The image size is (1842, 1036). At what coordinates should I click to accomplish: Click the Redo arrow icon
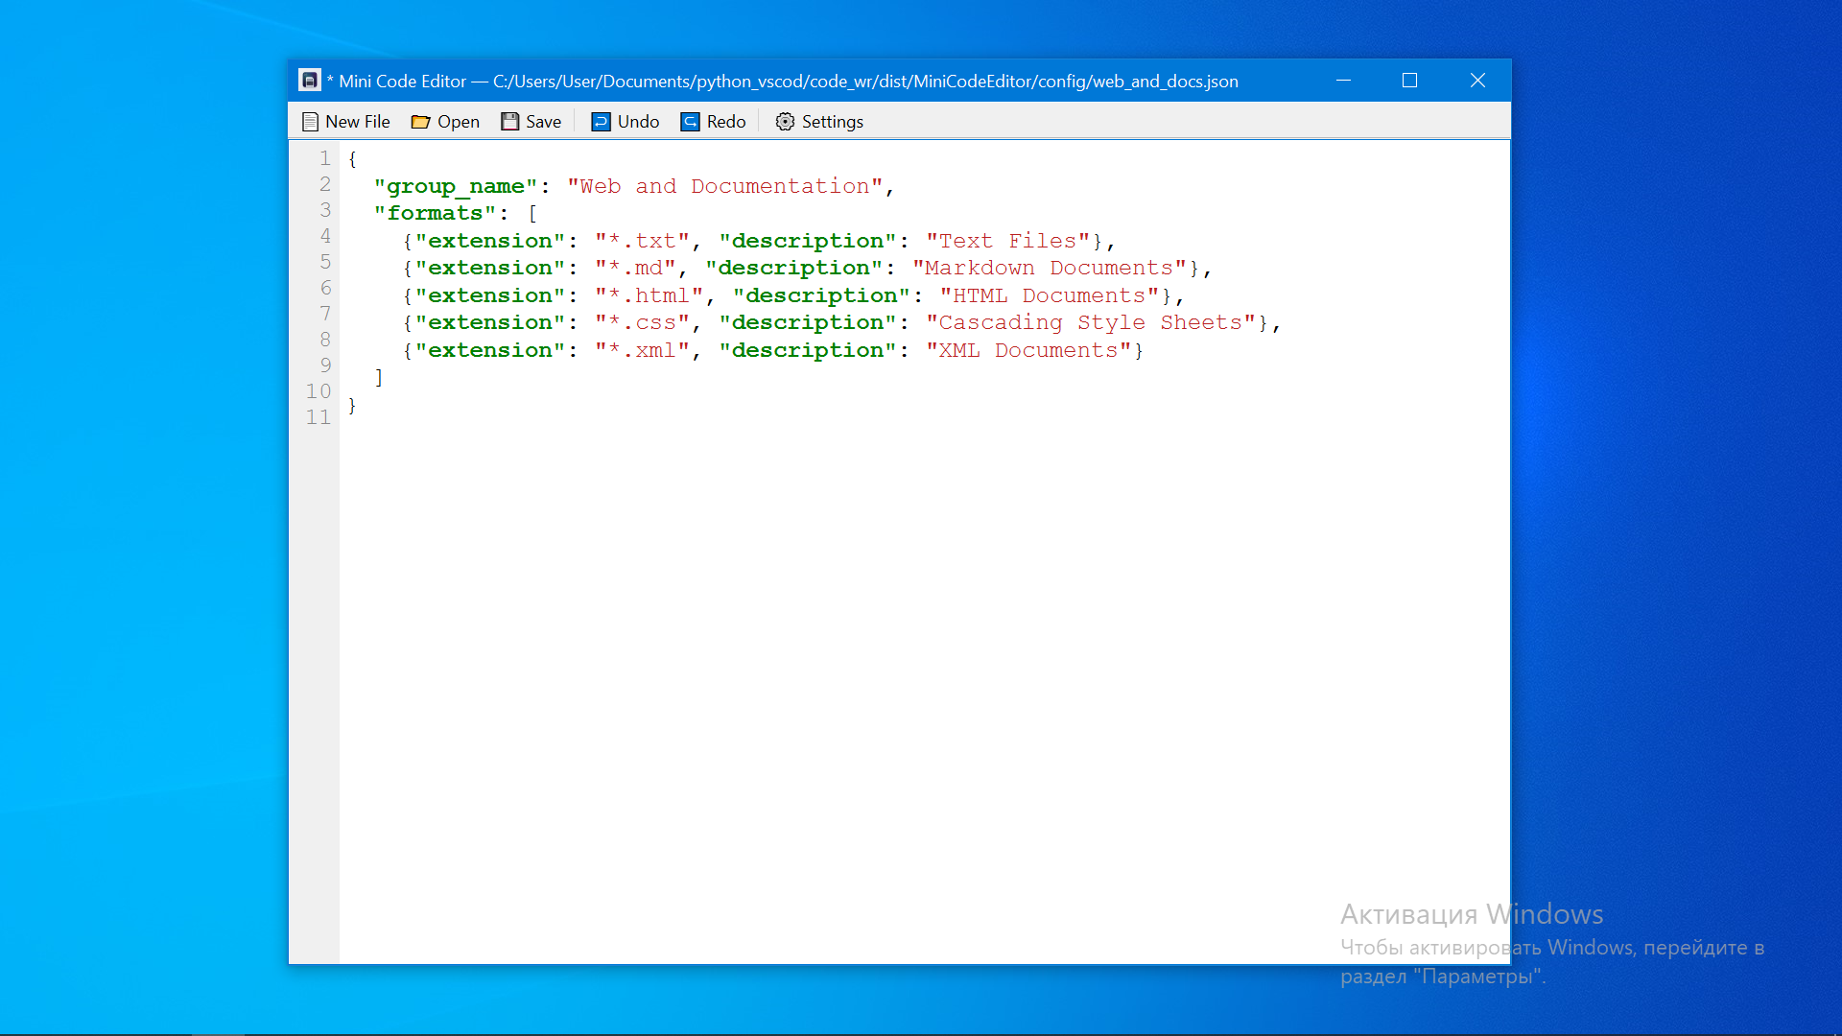(x=690, y=122)
